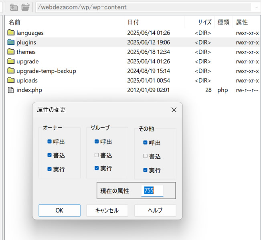Toggle オーナー 呼出 checkbox

[x=49, y=141]
